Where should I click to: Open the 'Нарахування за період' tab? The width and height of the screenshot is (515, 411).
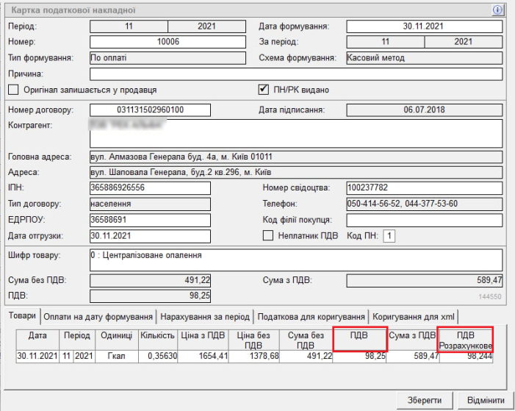tap(205, 316)
